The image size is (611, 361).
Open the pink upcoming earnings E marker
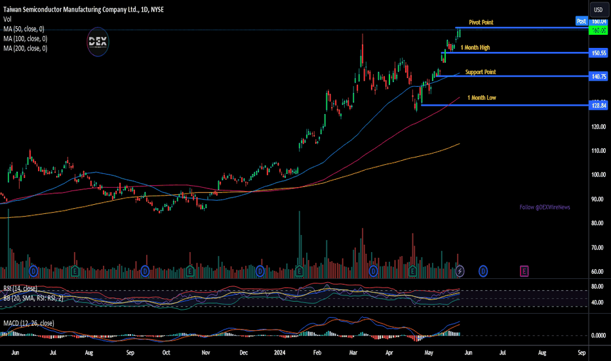(x=524, y=271)
